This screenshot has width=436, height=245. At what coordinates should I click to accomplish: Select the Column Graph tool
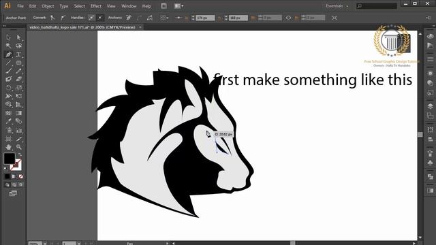[18, 130]
